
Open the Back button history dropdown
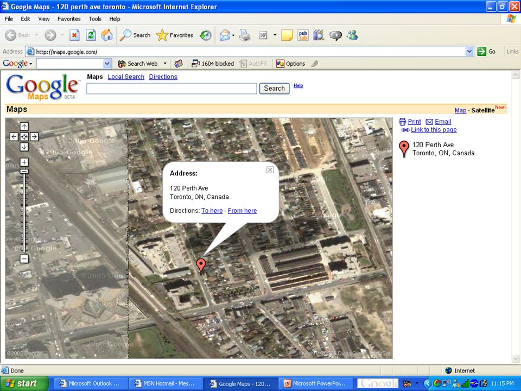pos(36,35)
